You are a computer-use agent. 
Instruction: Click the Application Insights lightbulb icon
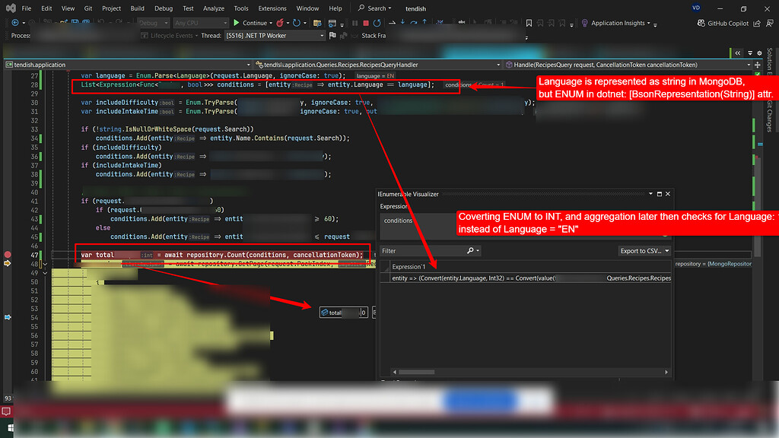[586, 23]
